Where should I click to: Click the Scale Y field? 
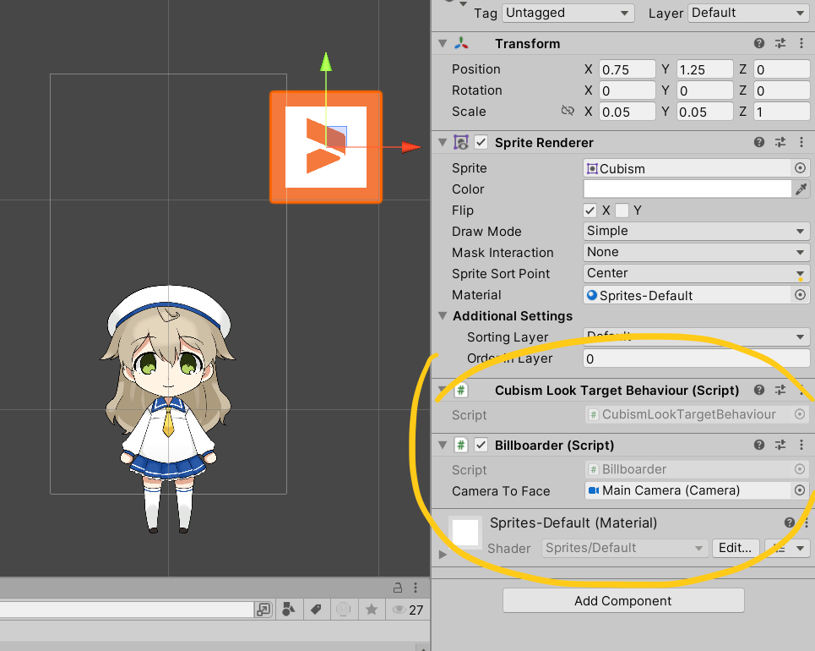click(x=704, y=112)
